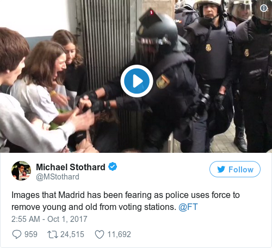
Task: Reply using the speech bubble icon
Action: point(17,234)
